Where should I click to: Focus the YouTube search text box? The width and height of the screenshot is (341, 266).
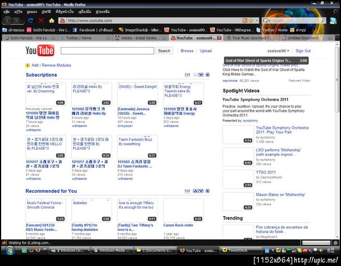coord(107,51)
